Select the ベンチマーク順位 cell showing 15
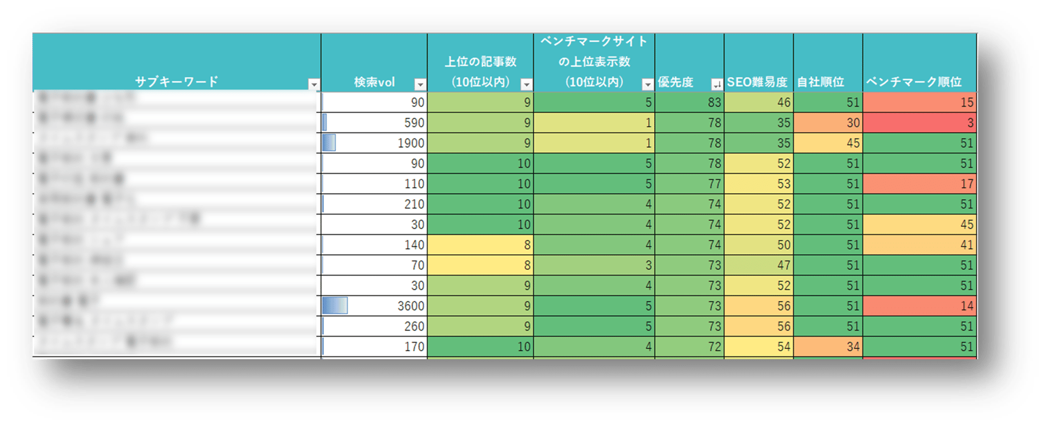 920,102
